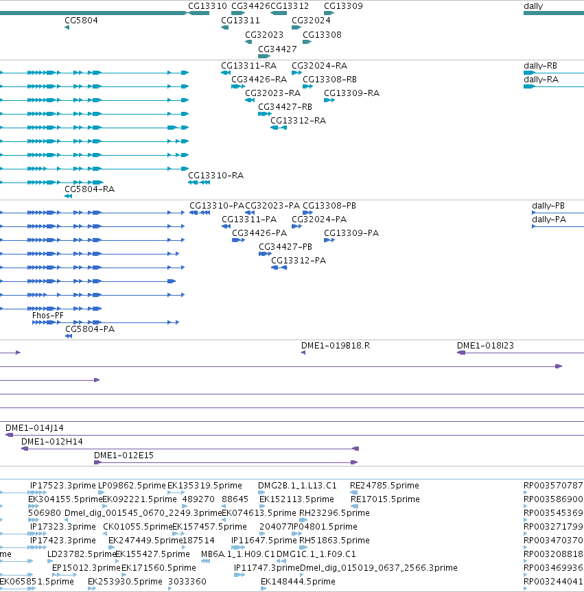Open EST LD23782.5prime
Image resolution: width=584 pixels, height=592 pixels.
coord(81,554)
